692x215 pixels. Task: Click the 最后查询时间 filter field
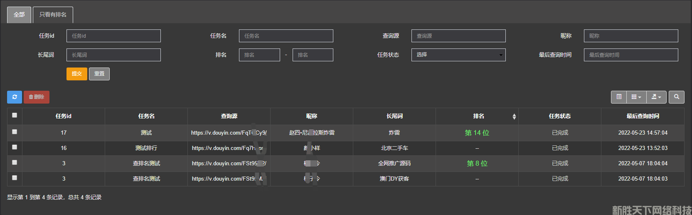tap(630, 55)
